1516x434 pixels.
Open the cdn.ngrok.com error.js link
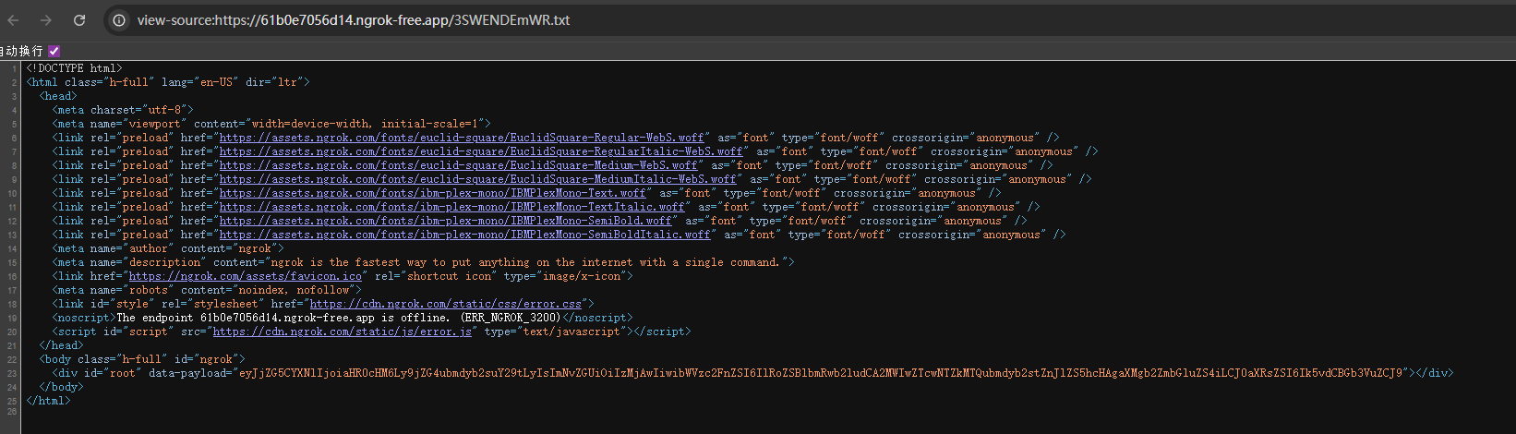click(343, 332)
